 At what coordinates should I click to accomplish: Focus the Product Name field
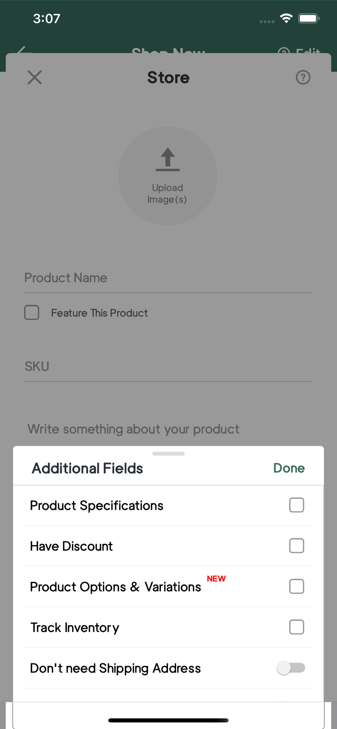pyautogui.click(x=168, y=278)
